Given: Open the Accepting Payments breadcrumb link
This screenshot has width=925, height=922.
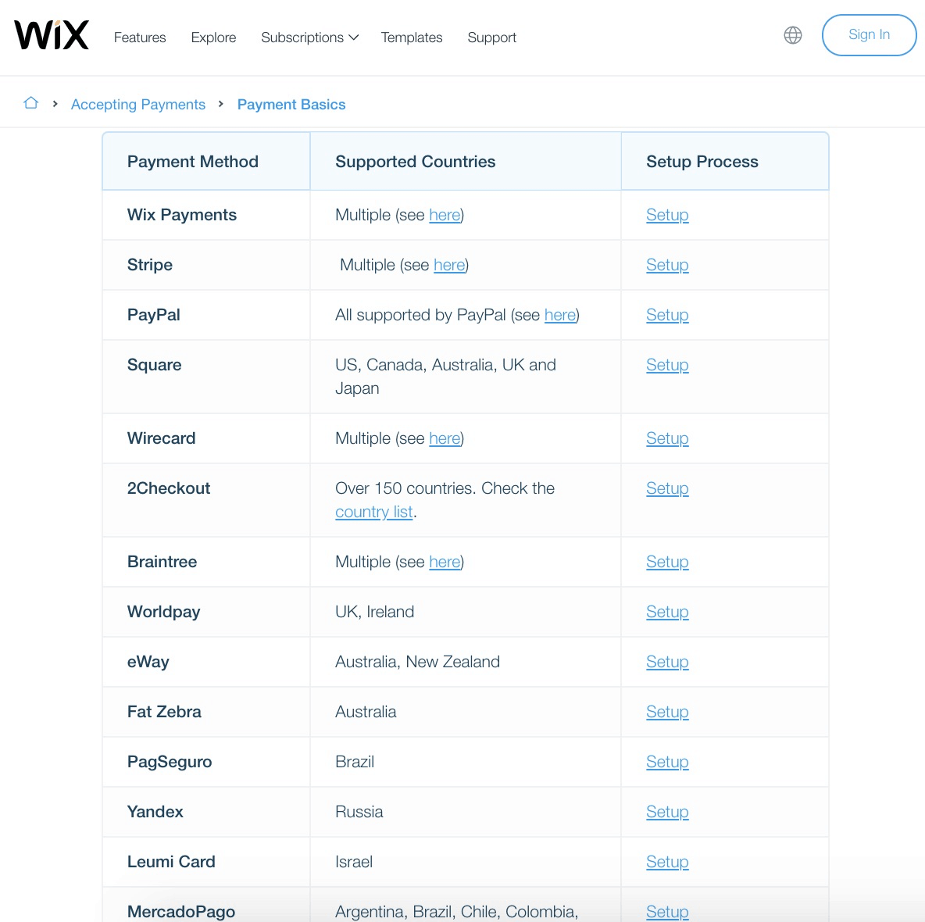Looking at the screenshot, I should pyautogui.click(x=138, y=105).
